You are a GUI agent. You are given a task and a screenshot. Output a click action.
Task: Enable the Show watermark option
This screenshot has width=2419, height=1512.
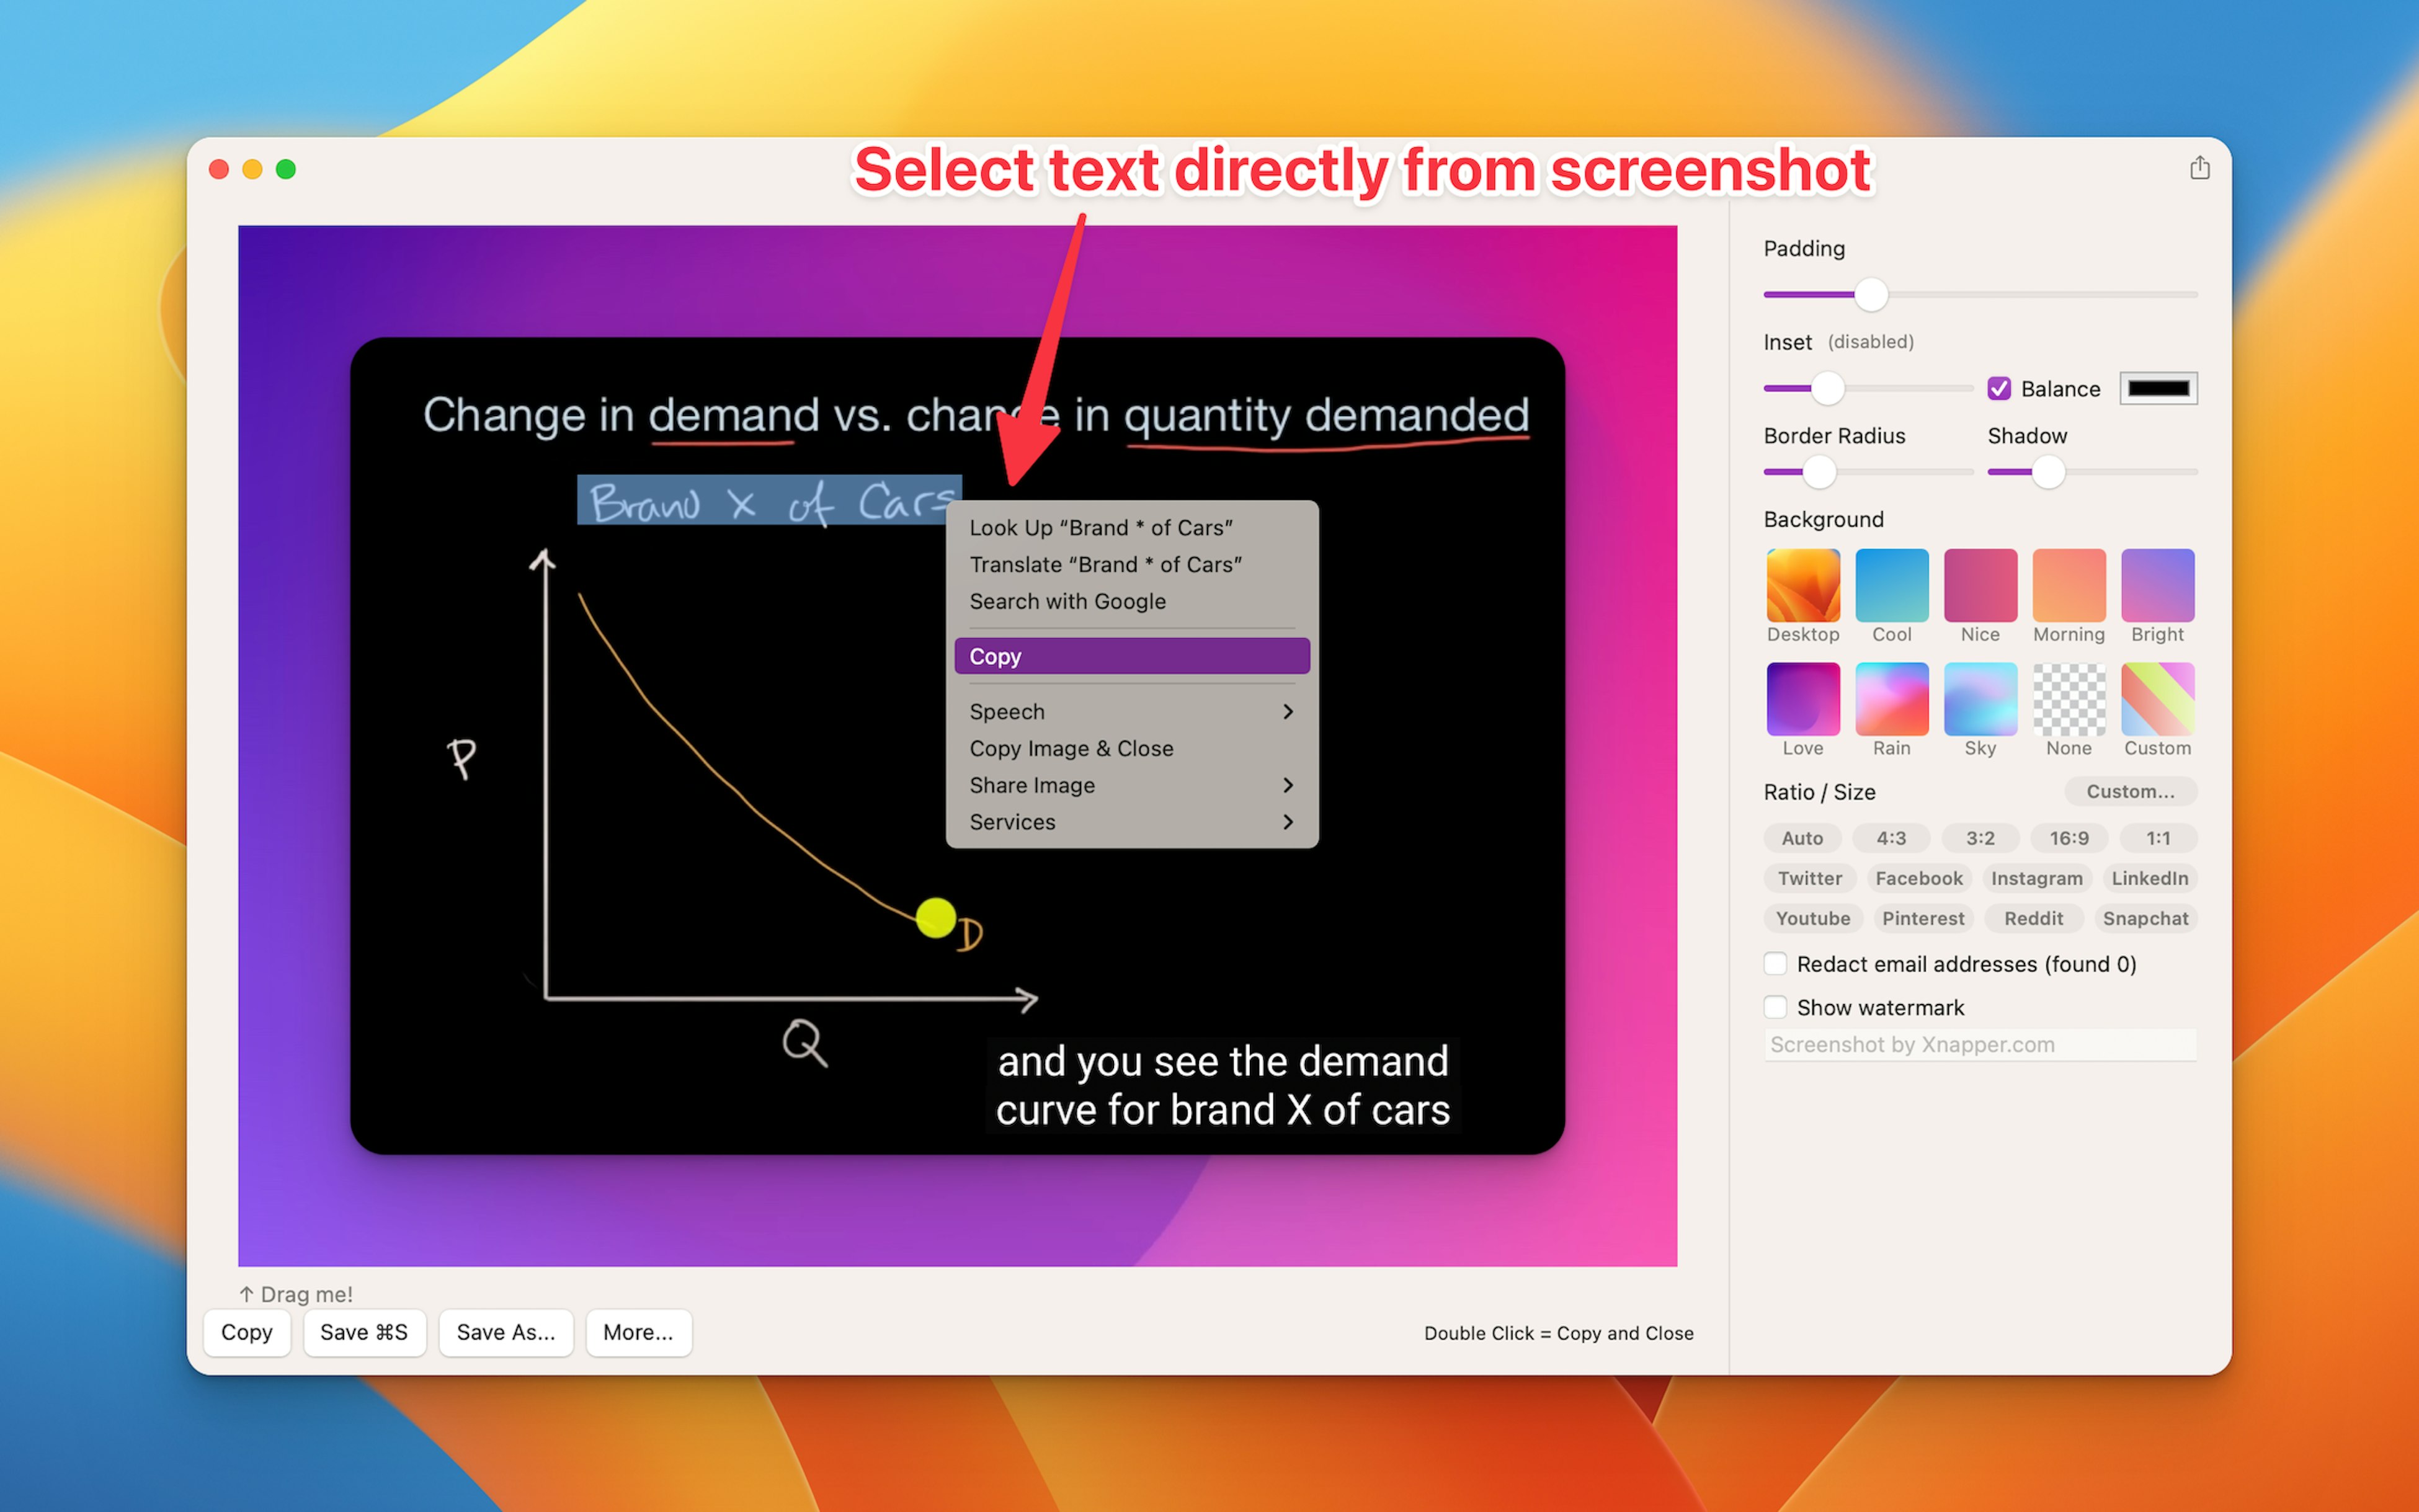[x=1775, y=1007]
